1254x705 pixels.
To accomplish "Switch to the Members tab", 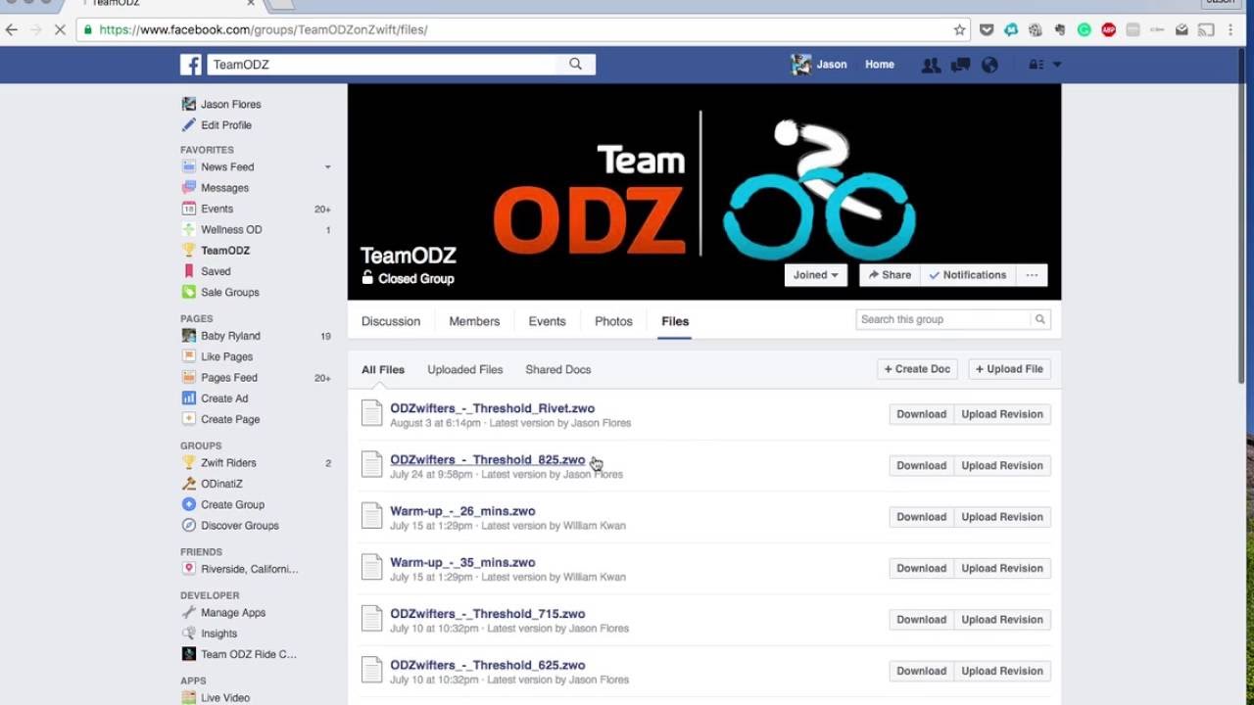I will [474, 321].
